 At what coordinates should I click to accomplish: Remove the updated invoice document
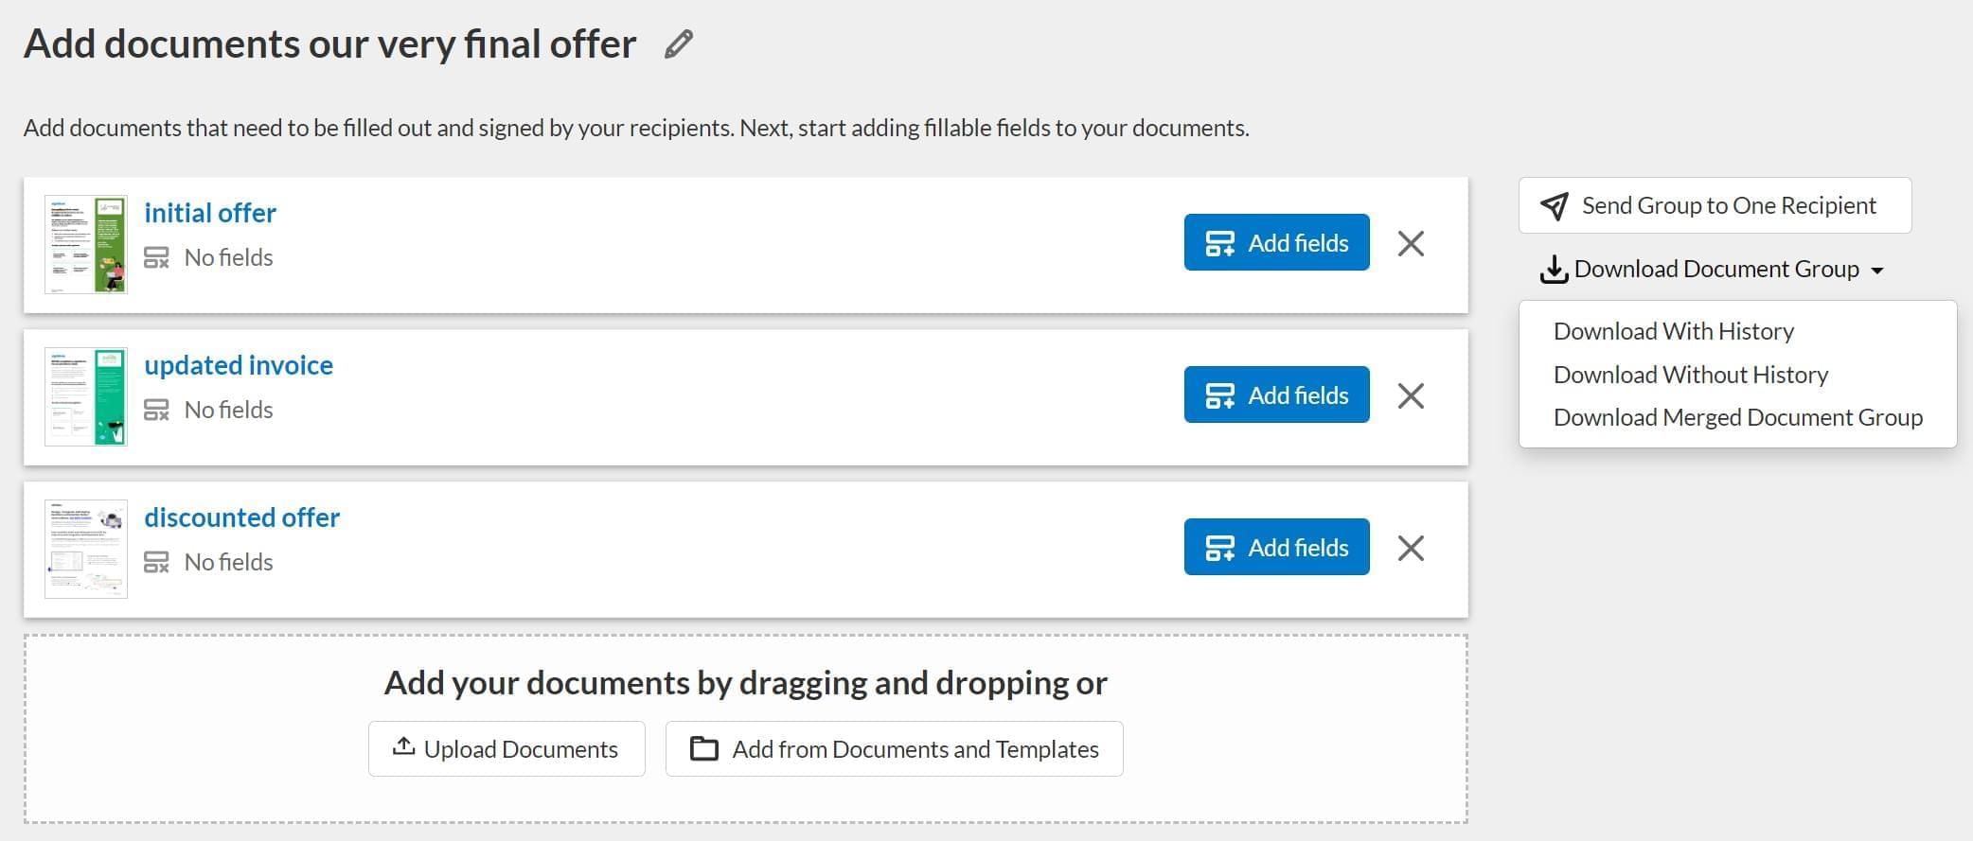tap(1411, 395)
